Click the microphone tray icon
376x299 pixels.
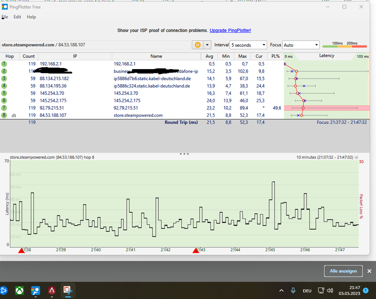tap(293, 291)
